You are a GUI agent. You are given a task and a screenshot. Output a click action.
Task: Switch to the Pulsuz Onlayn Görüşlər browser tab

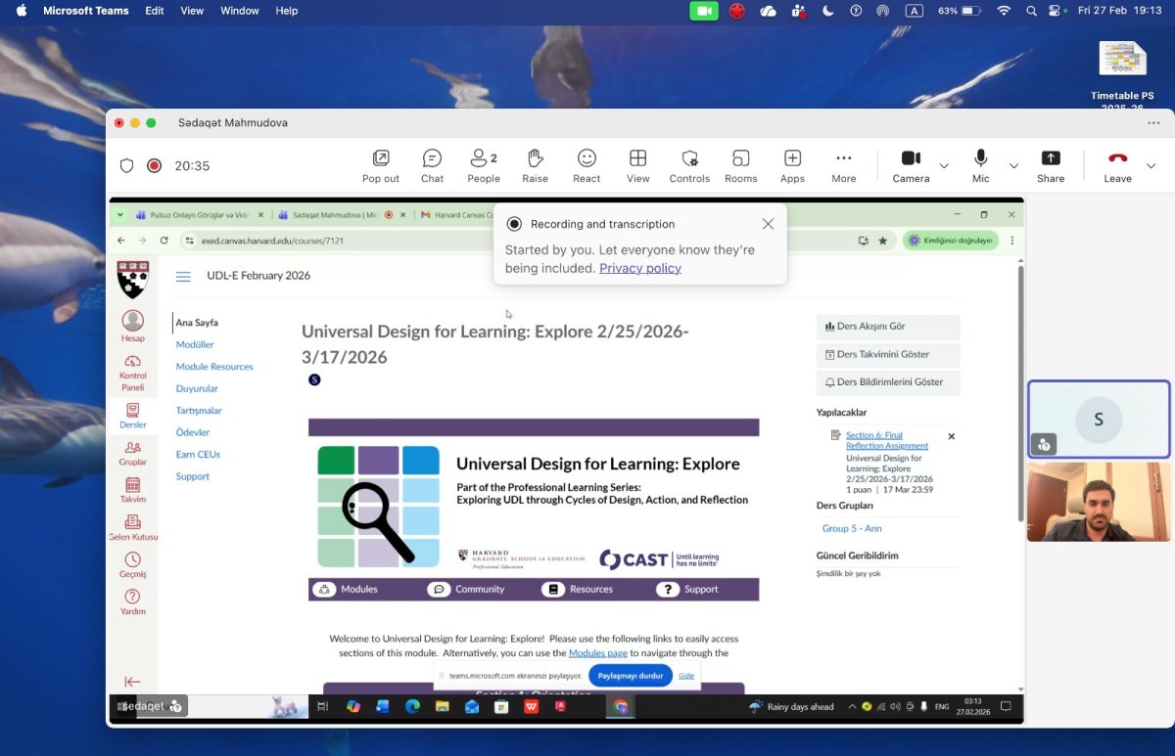coord(199,214)
